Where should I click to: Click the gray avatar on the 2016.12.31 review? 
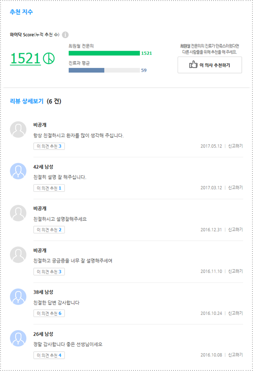18,213
